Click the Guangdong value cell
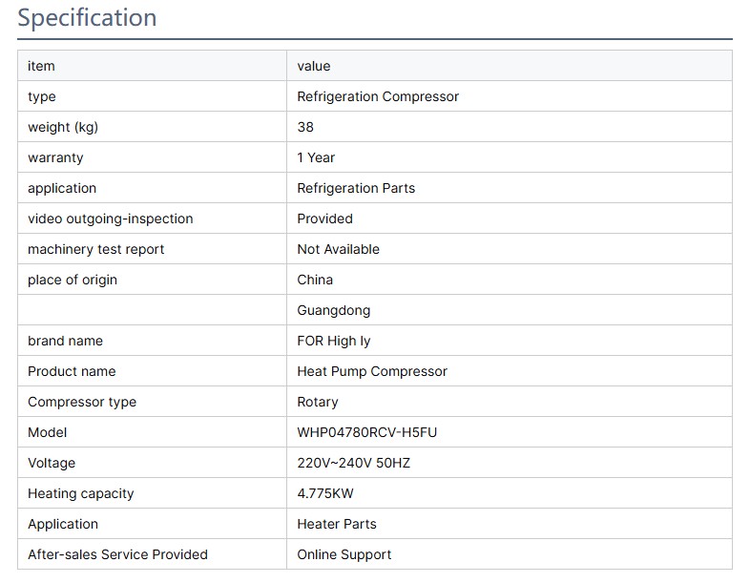Image resolution: width=750 pixels, height=583 pixels. (333, 310)
